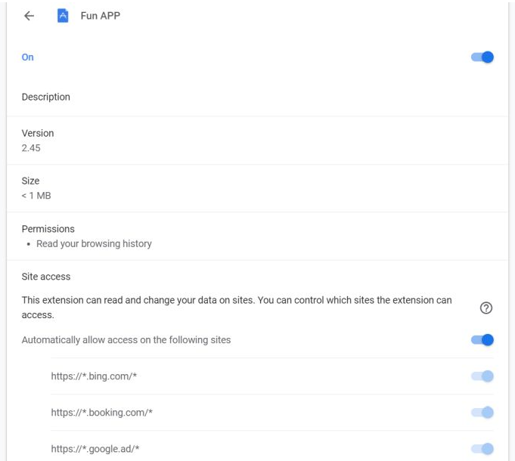Click the https://*.bing.com/* site entry text
Screen dimensions: 515x461
tap(94, 376)
